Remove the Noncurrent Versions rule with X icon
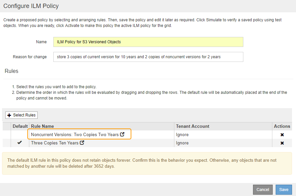296x196 pixels. (x=282, y=135)
